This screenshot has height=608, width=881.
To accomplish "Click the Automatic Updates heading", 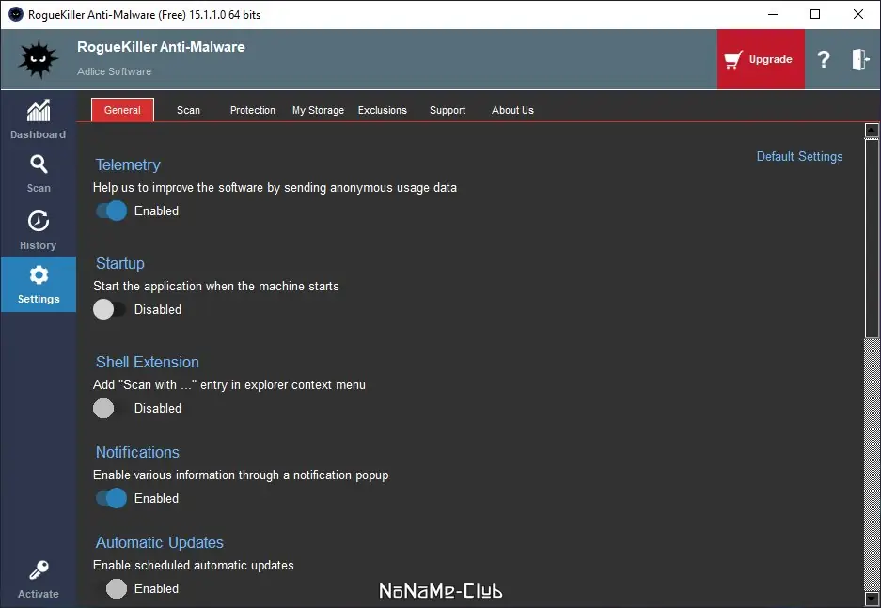I will pos(160,542).
